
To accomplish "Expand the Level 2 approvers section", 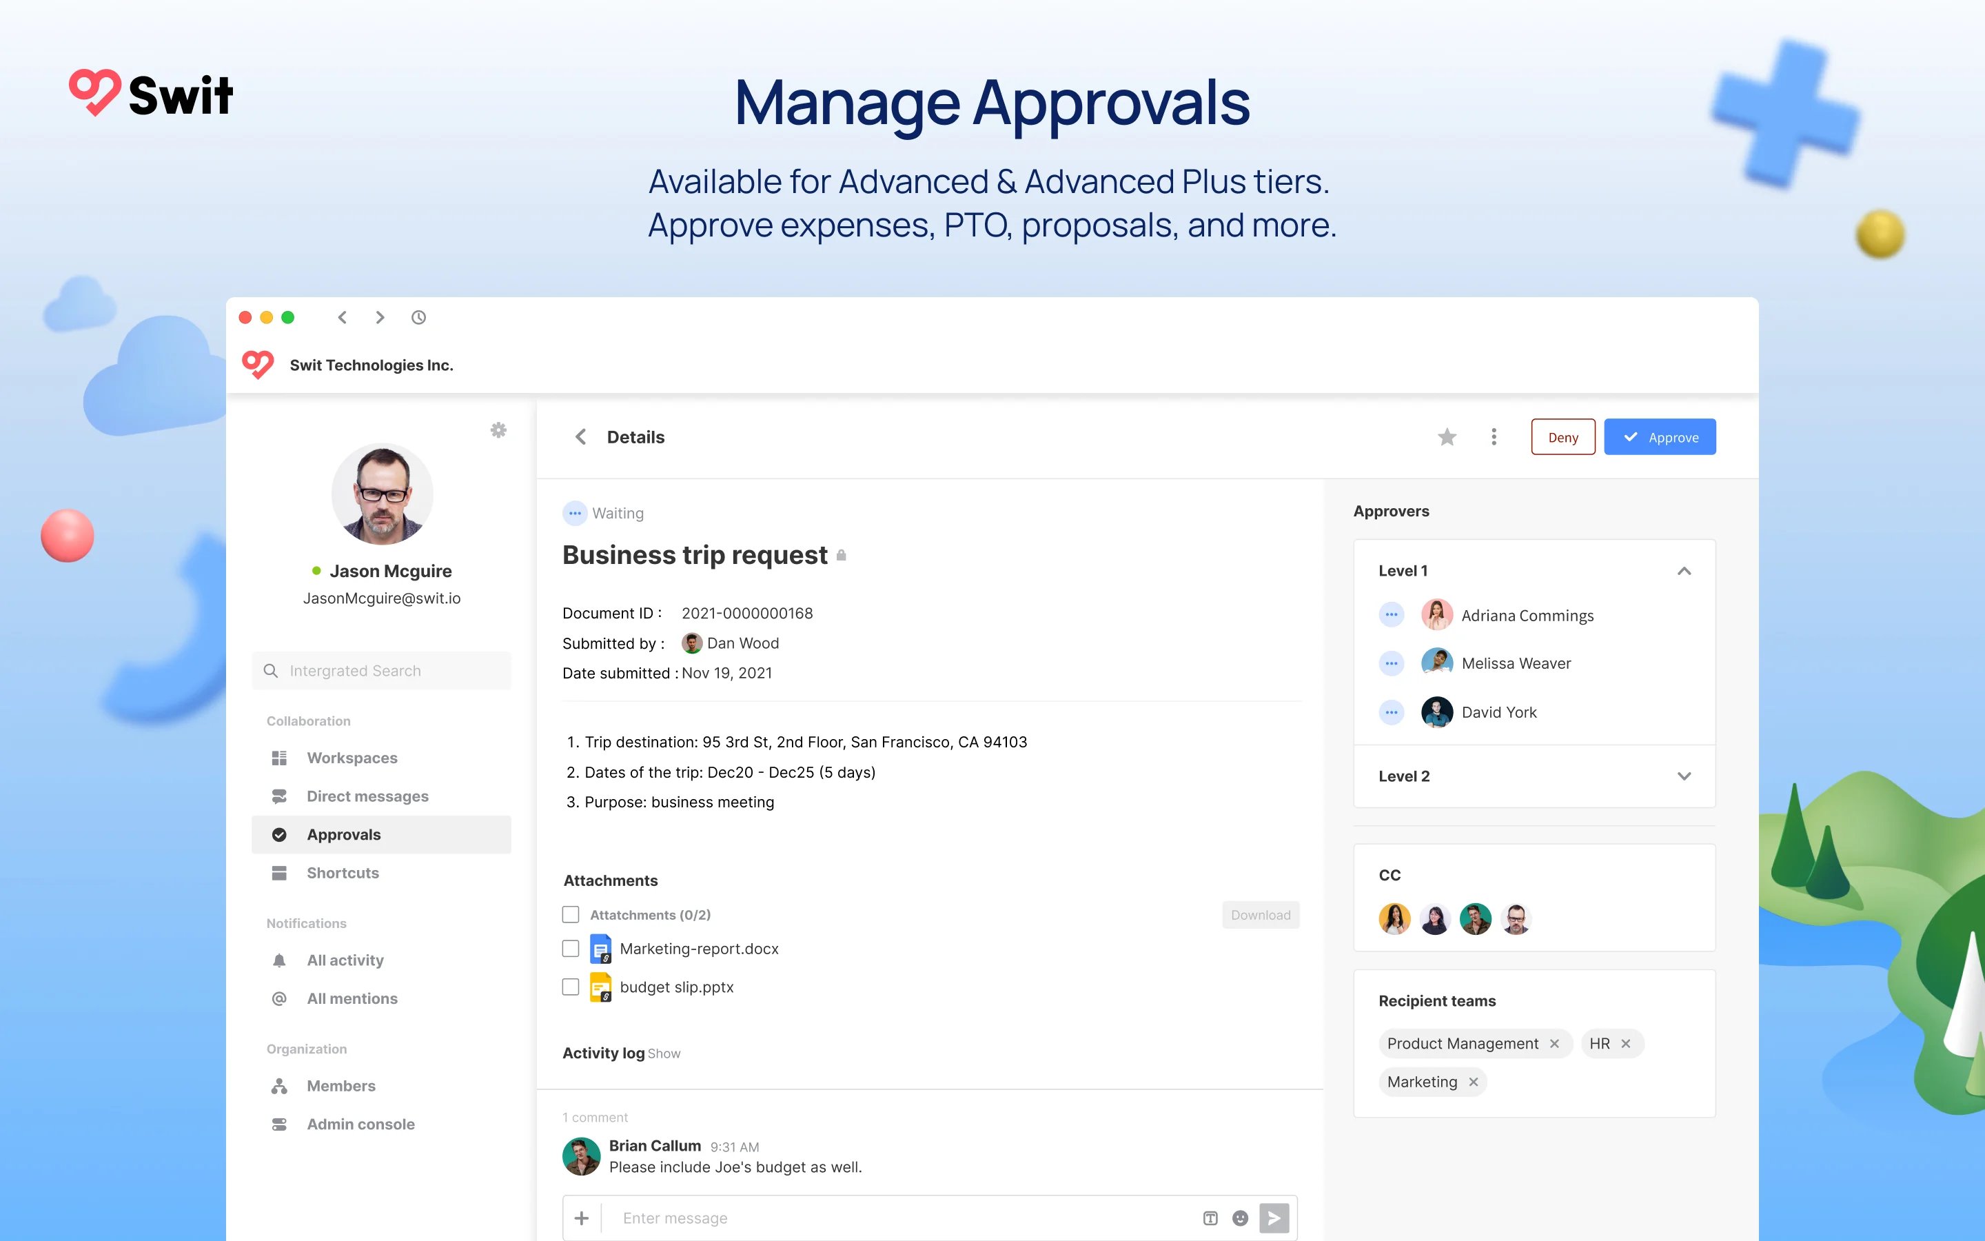I will pos(1686,776).
